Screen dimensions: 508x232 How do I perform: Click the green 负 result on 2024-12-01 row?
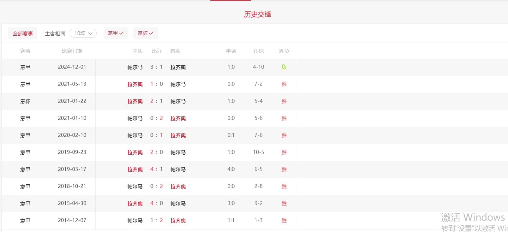point(284,67)
